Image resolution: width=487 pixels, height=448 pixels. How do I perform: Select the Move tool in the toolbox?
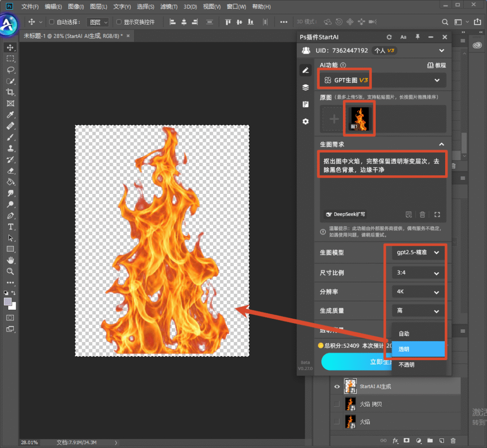(10, 48)
